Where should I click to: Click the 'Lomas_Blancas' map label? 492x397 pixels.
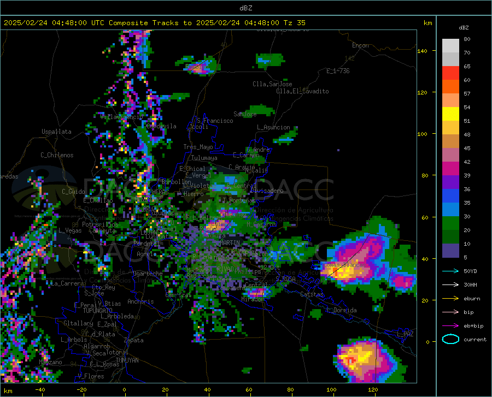[344, 265]
